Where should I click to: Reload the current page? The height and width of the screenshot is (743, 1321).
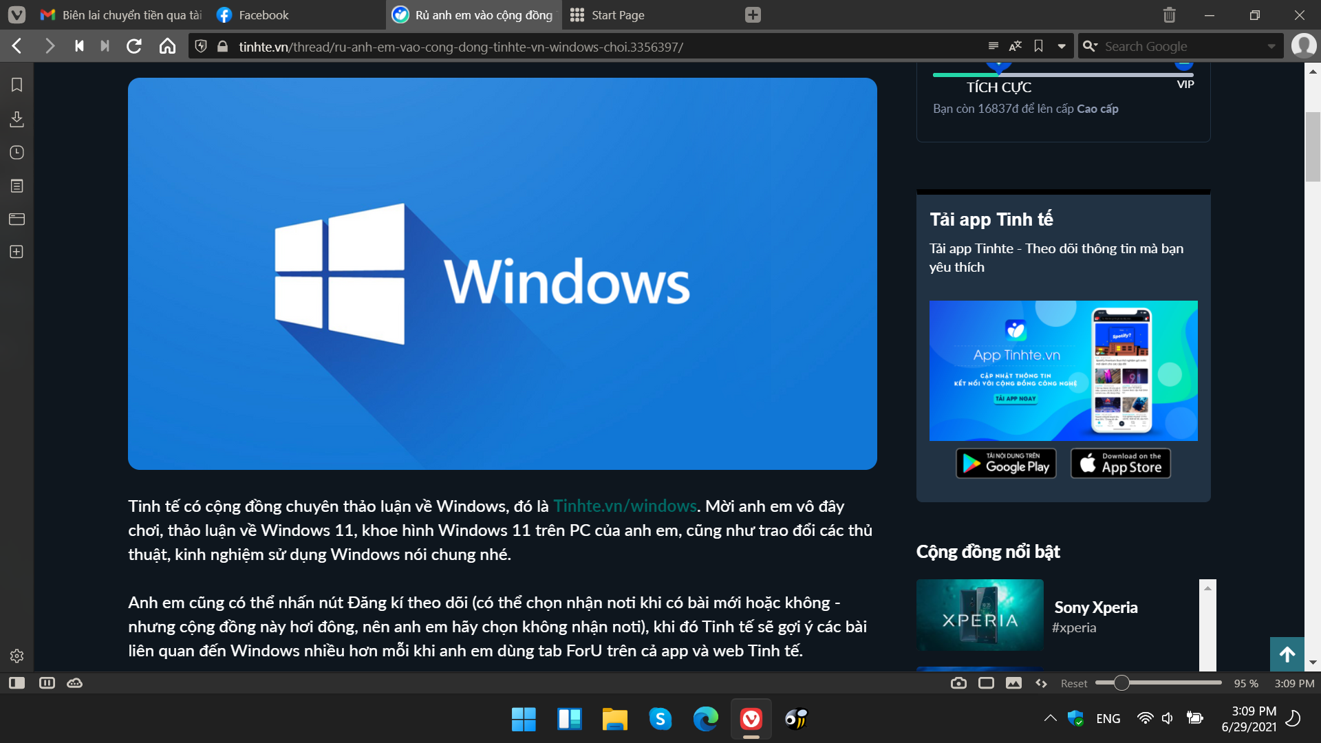(x=134, y=46)
